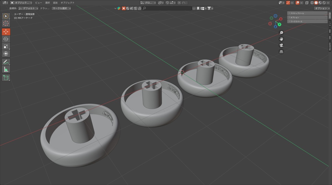Switch to the MMD sidebar tab
The image size is (332, 185).
[330, 31]
